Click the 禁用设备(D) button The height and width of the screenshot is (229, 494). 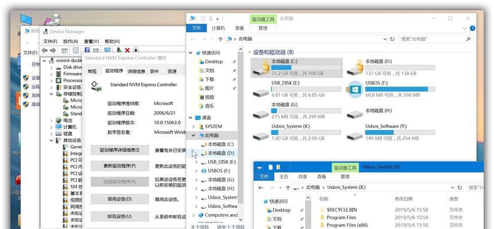click(120, 199)
